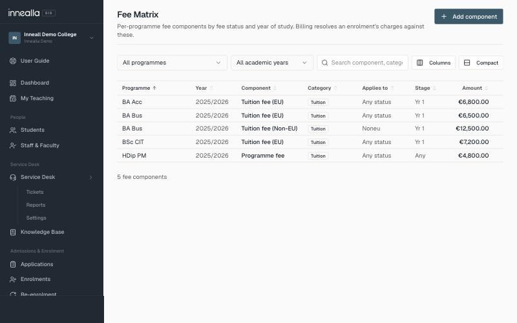The image size is (517, 323).
Task: Open the All academic years dropdown
Action: coord(272,63)
